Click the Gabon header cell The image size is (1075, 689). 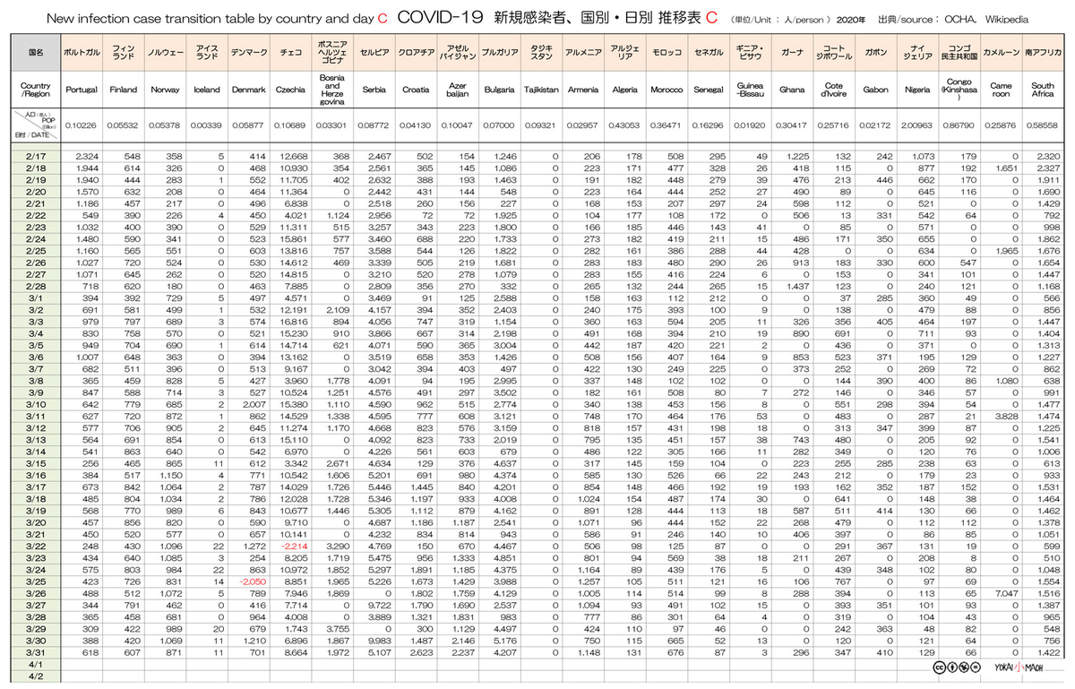tap(875, 90)
